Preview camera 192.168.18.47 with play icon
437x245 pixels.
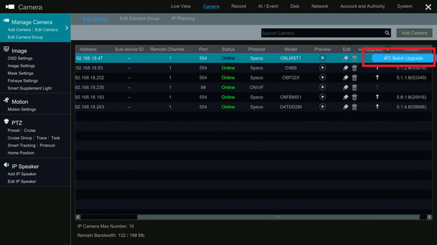[x=322, y=58]
